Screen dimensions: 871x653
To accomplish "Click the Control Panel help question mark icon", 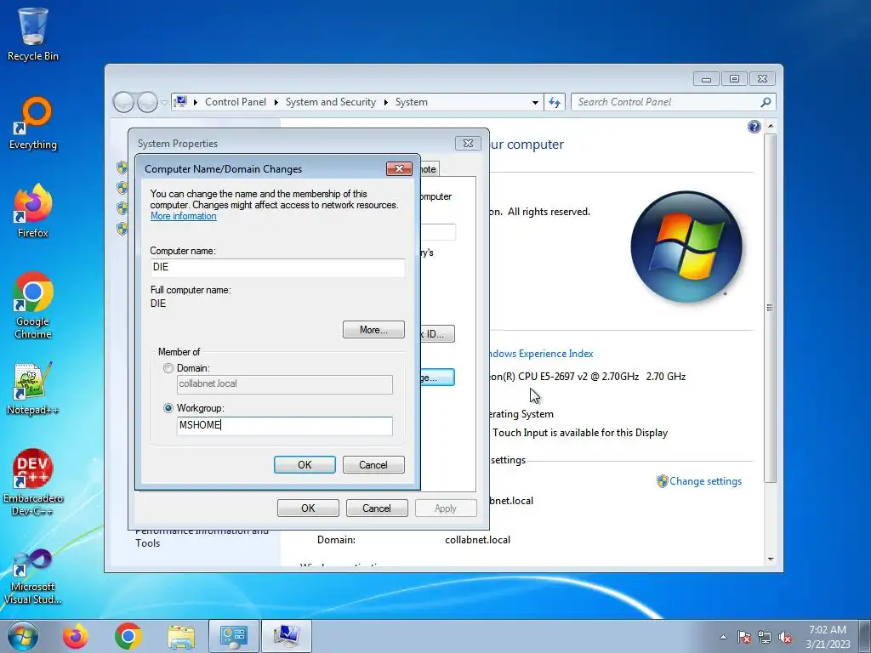I will point(754,127).
